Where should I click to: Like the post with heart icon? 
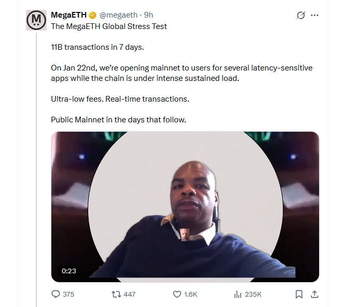pos(177,294)
